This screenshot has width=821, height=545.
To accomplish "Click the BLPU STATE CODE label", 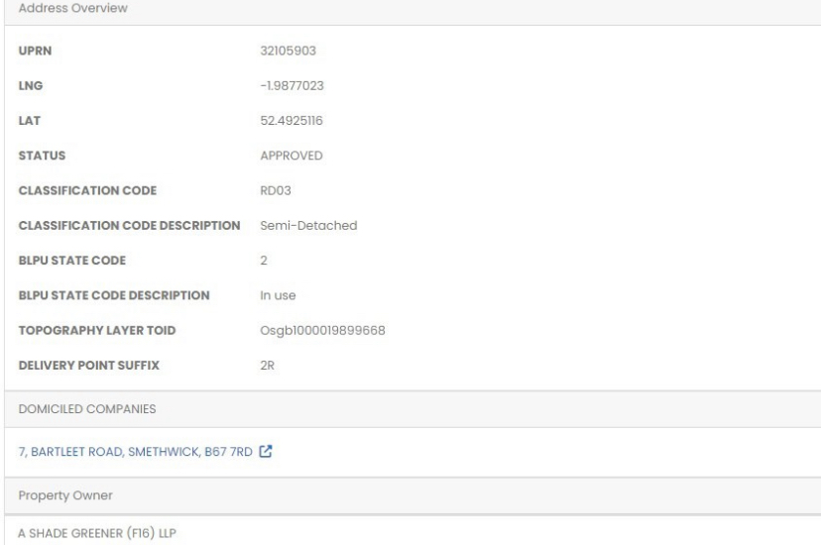I will coord(72,261).
